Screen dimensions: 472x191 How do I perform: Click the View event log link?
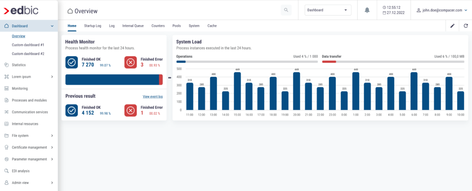(x=152, y=97)
